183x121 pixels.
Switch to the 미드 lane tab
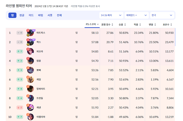click(x=31, y=15)
